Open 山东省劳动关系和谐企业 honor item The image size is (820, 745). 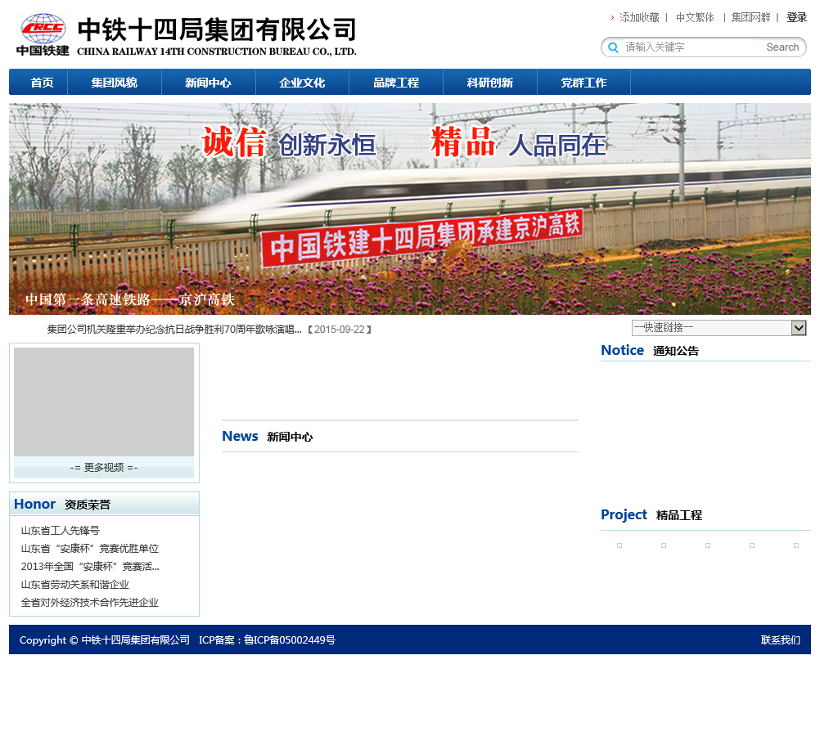tap(74, 585)
